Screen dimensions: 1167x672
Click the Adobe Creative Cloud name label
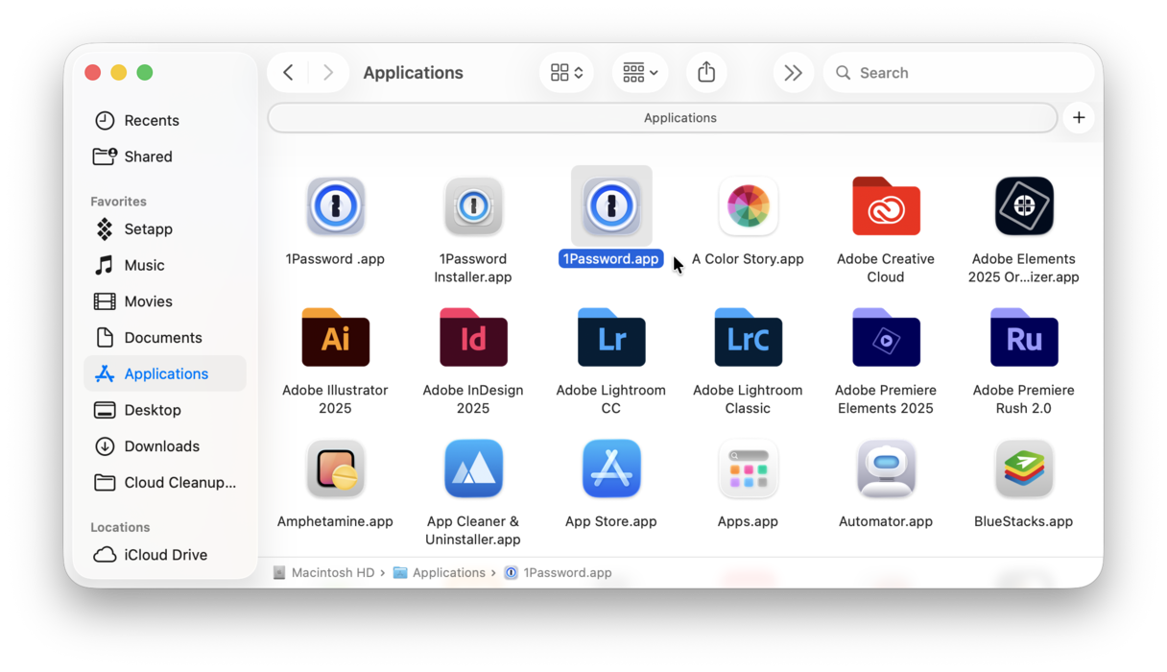[x=886, y=268]
